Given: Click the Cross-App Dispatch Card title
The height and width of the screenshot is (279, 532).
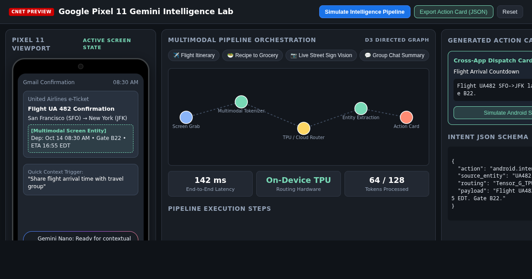Looking at the screenshot, I should tap(493, 60).
